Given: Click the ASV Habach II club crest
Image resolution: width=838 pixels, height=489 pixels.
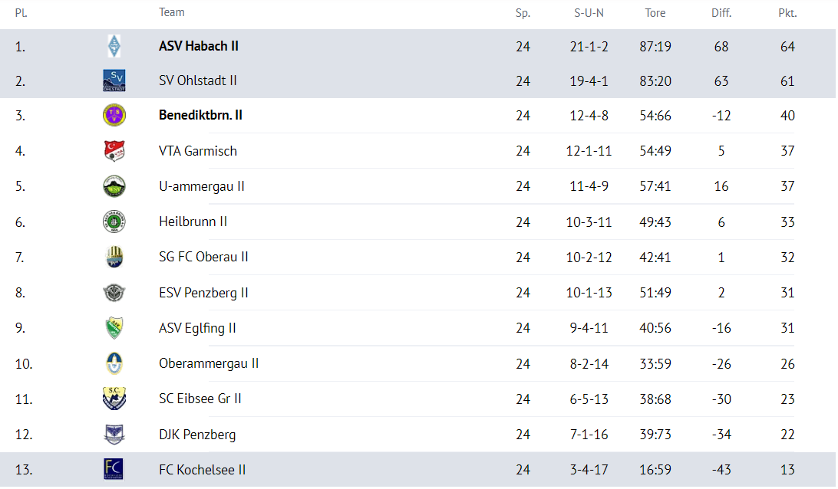Looking at the screenshot, I should (x=114, y=46).
